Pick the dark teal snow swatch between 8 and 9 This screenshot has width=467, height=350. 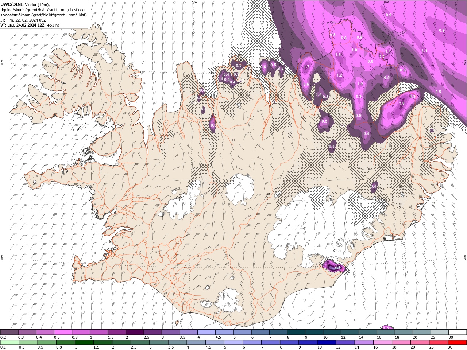296,332
